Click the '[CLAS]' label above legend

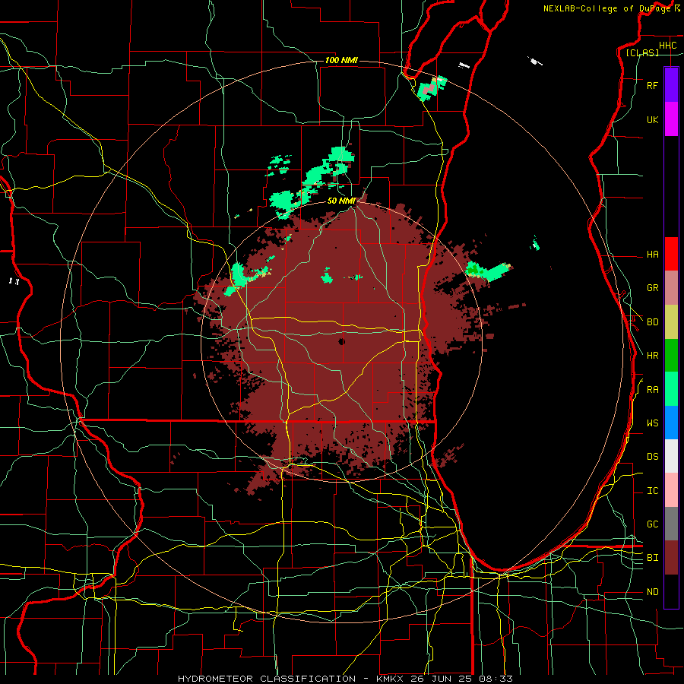(642, 52)
